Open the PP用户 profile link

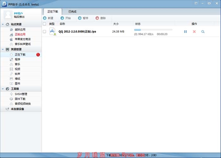(18, 13)
